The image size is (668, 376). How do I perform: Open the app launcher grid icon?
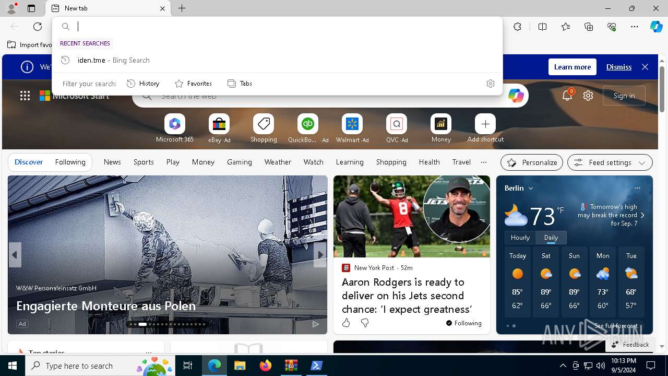(25, 96)
